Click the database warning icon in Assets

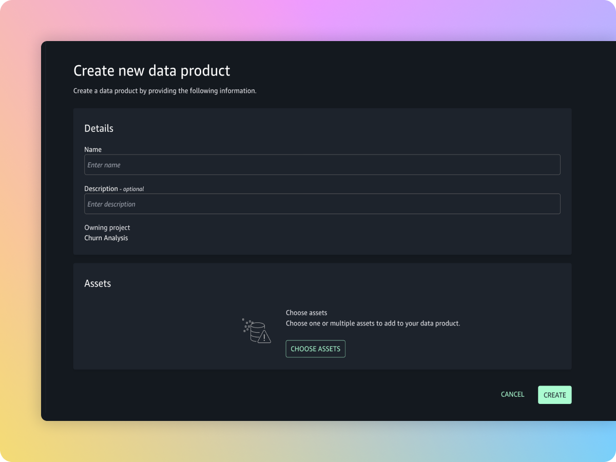256,332
